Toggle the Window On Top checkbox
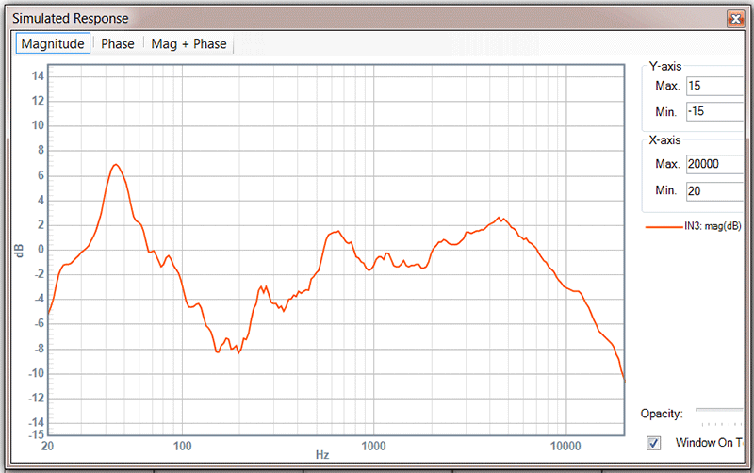 tap(654, 443)
